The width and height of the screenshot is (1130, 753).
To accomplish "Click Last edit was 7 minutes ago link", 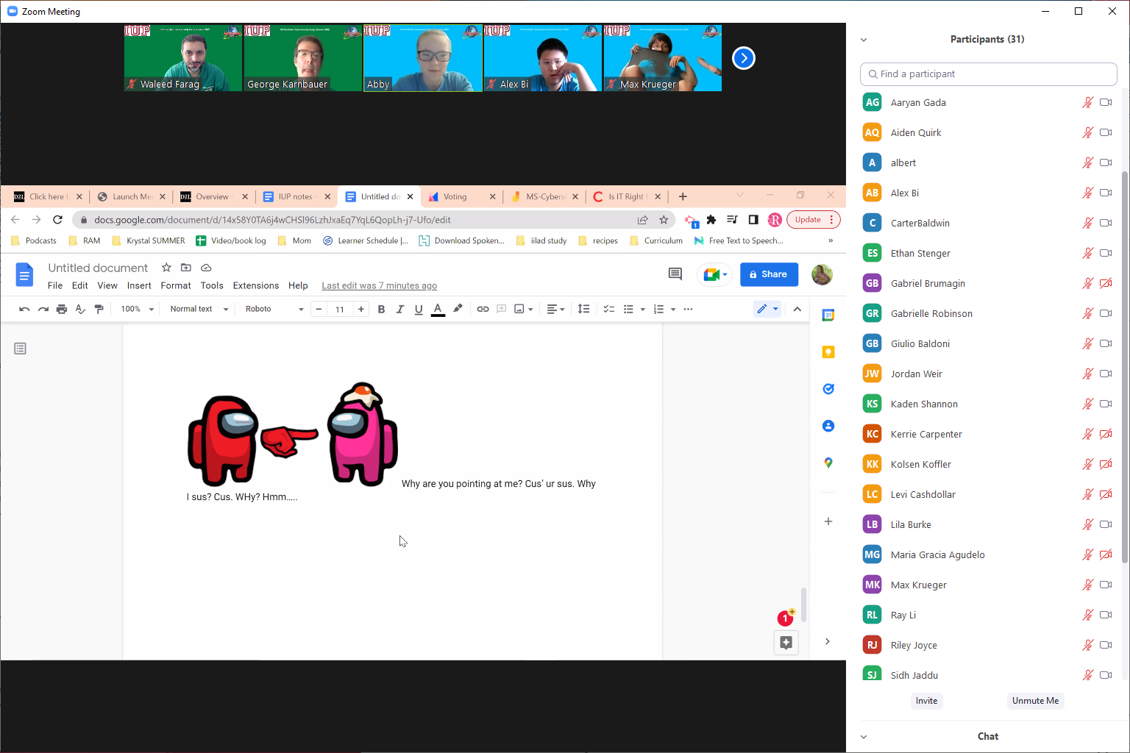I will tap(379, 285).
